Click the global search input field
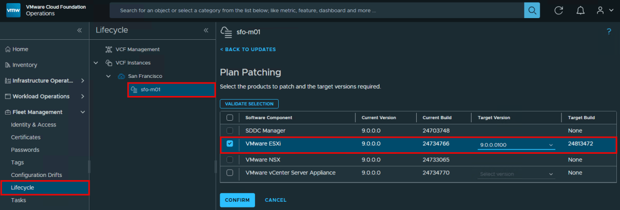Image resolution: width=620 pixels, height=210 pixels. click(316, 10)
